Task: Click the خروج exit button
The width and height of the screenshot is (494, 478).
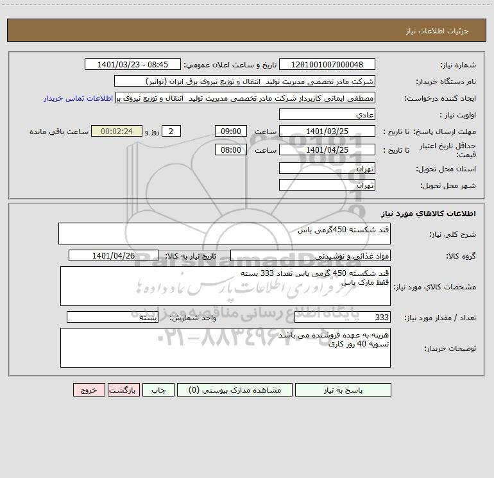Action: pyautogui.click(x=89, y=389)
